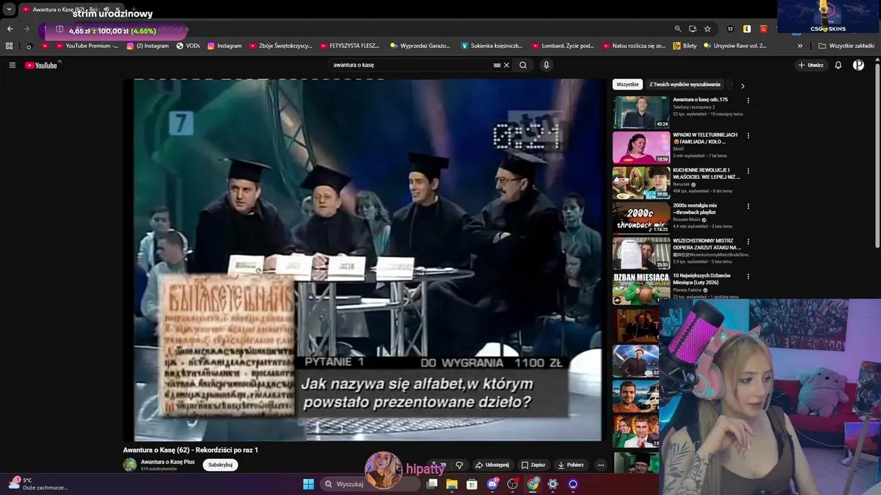
Task: Open options for Awantura o kasę odc.175
Action: (748, 100)
